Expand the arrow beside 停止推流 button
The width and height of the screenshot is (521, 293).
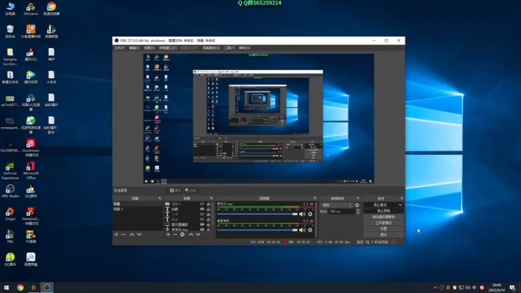400,205
